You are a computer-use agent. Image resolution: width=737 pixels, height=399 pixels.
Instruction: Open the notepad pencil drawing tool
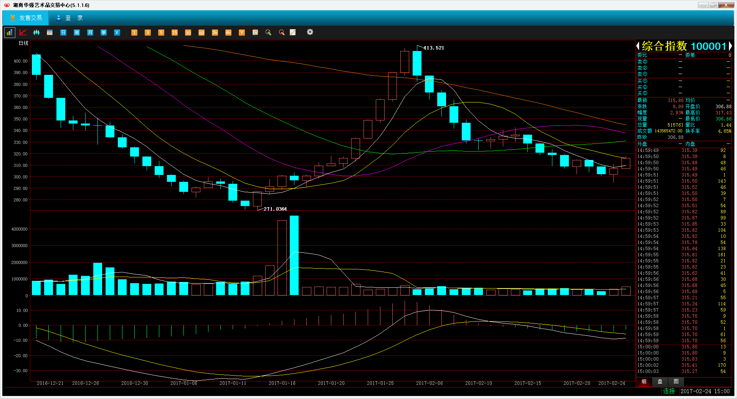(x=293, y=33)
